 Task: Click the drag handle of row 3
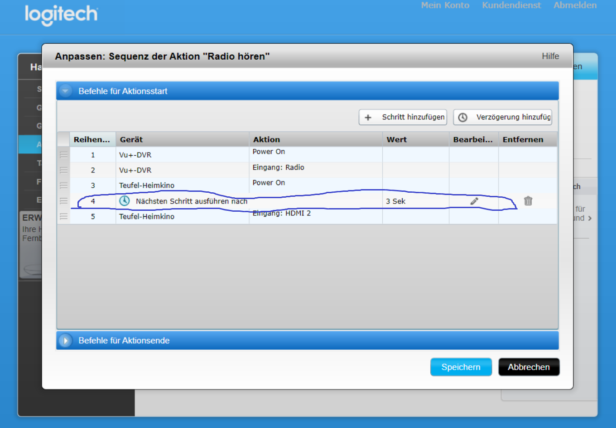[x=64, y=185]
